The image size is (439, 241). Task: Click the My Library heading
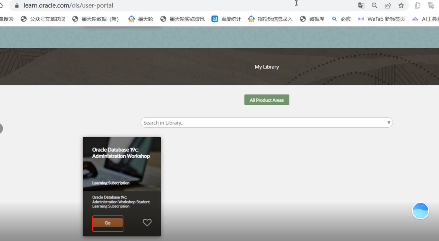click(x=267, y=67)
